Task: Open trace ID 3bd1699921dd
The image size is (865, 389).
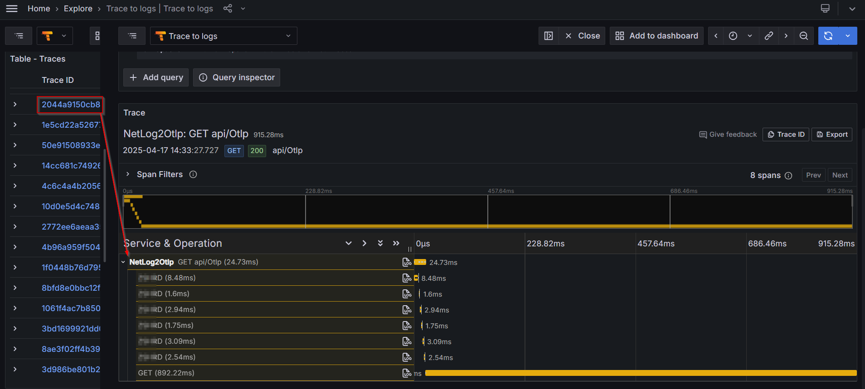Action: pos(71,329)
